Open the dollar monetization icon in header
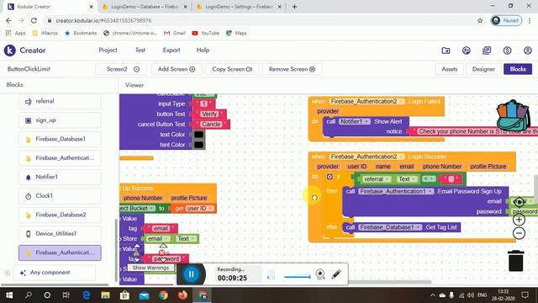538x303 pixels. (507, 50)
